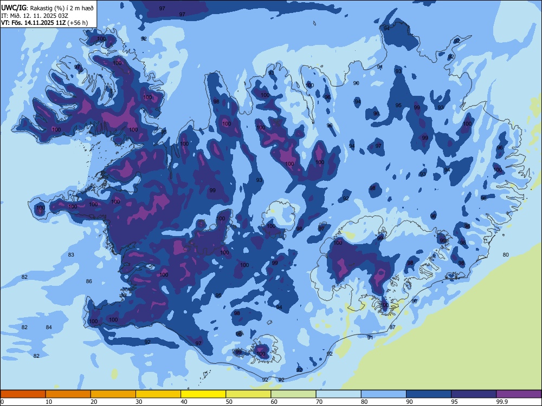Click the orange 10–20 legend swatch

pos(68,394)
